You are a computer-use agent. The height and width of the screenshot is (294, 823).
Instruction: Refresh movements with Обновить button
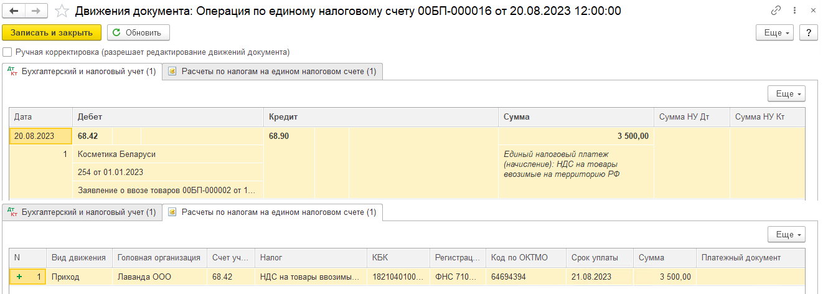pyautogui.click(x=138, y=33)
